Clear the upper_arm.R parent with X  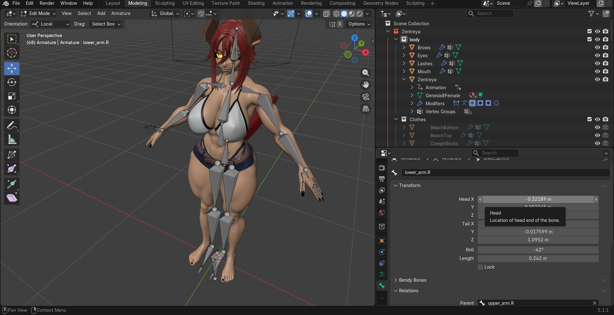594,303
